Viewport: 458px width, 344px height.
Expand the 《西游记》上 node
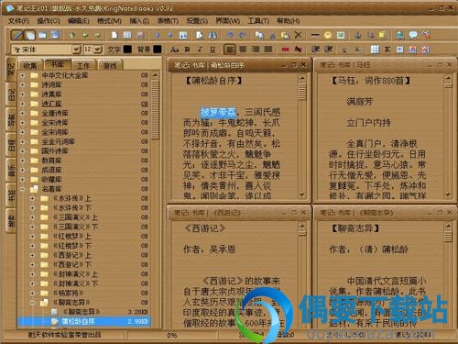click(x=32, y=255)
